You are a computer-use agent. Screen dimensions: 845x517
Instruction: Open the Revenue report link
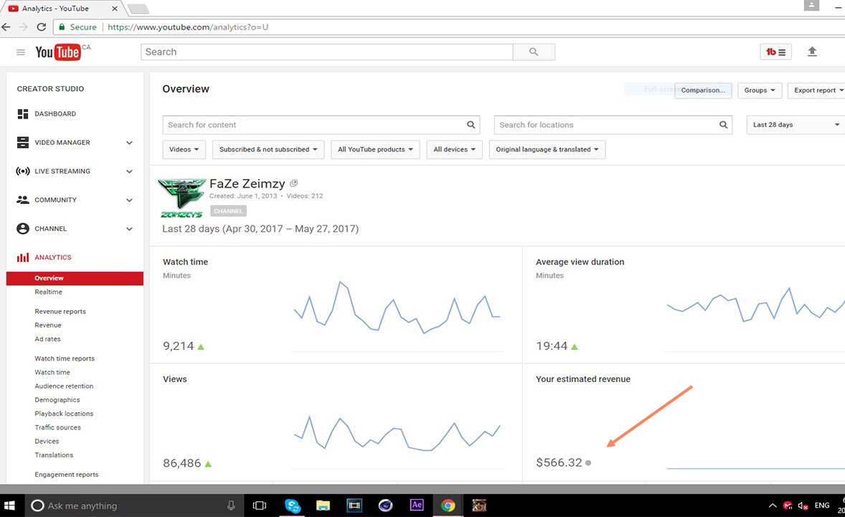(48, 325)
